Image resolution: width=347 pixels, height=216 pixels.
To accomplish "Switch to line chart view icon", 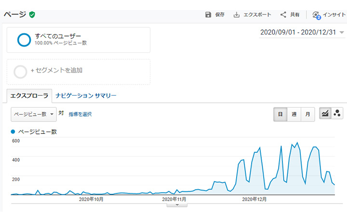I will [x=325, y=114].
